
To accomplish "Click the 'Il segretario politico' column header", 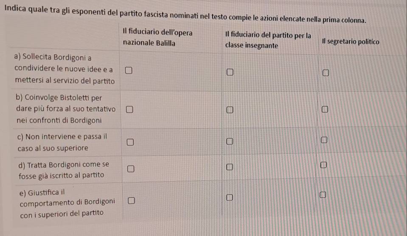I will (x=351, y=42).
